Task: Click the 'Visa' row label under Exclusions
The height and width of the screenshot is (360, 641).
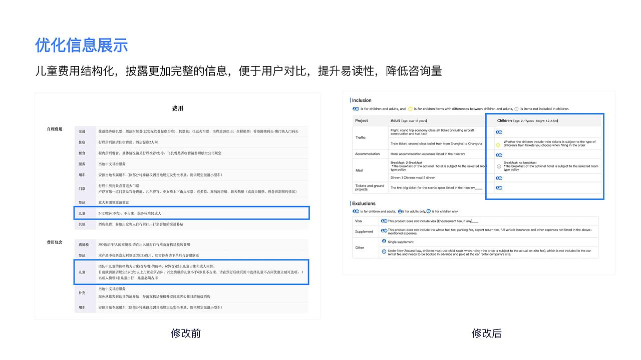Action: pyautogui.click(x=359, y=220)
